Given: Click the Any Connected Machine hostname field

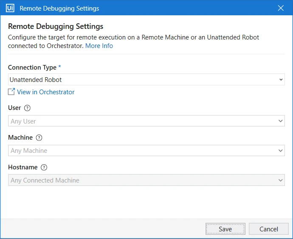Looking at the screenshot, I should tap(146, 180).
